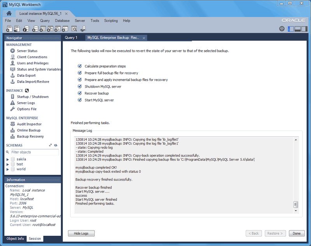Click the Done button
The height and width of the screenshot is (246, 311).
pos(297,233)
